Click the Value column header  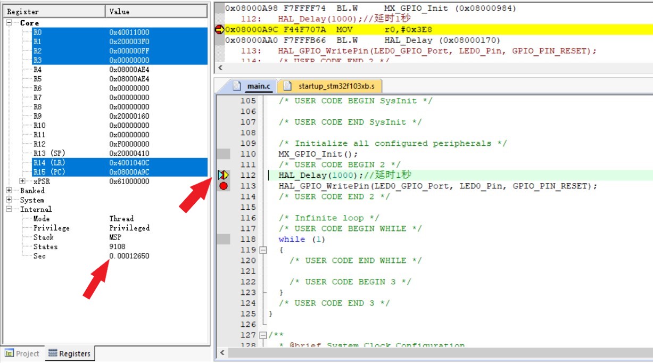coord(156,11)
